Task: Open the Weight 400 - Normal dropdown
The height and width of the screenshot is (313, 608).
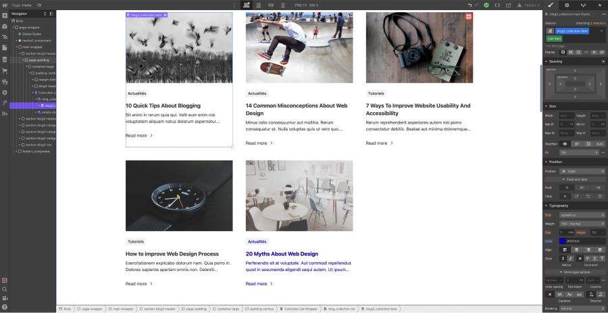Action: tap(582, 224)
